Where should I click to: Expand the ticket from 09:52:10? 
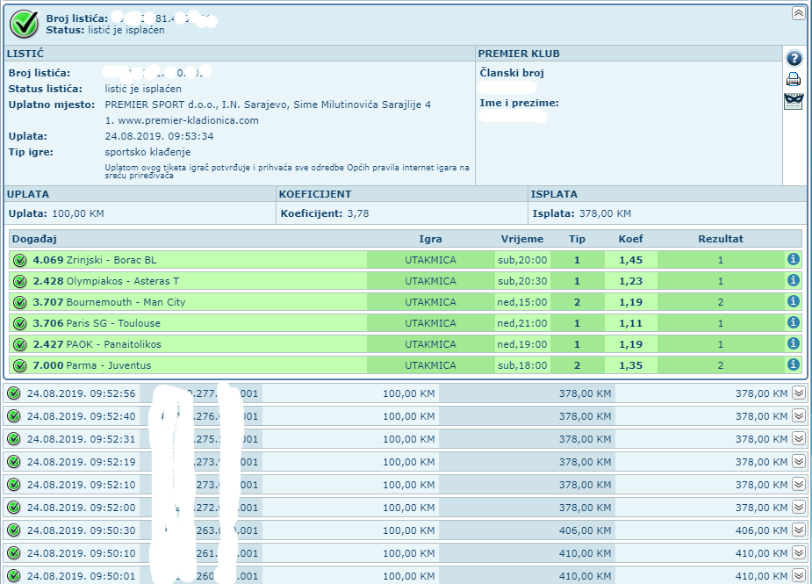click(799, 484)
